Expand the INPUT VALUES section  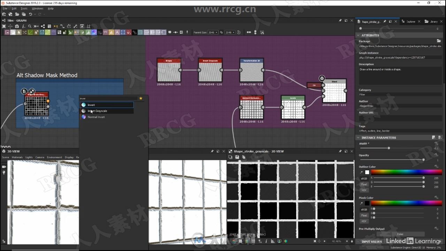point(371,242)
